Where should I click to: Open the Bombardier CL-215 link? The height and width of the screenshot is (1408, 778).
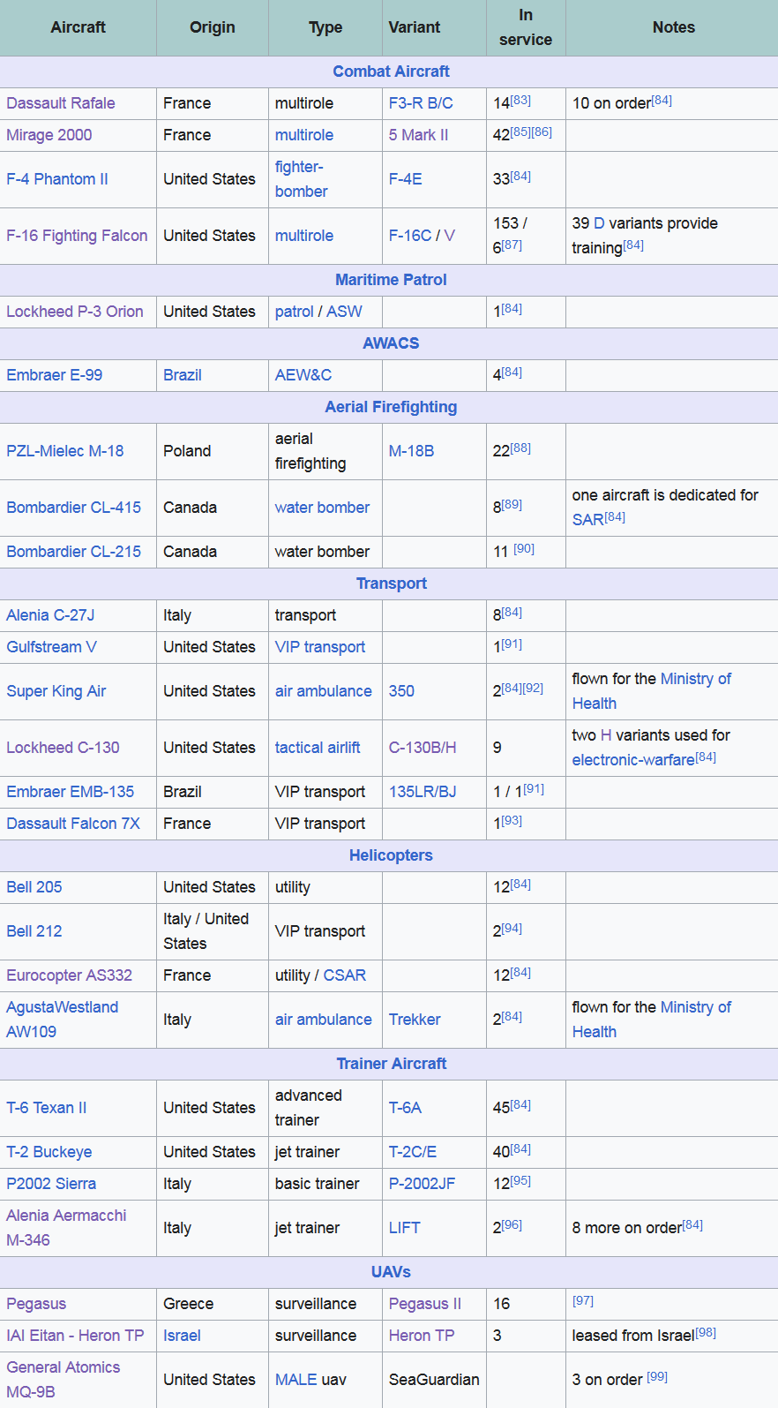pyautogui.click(x=74, y=552)
